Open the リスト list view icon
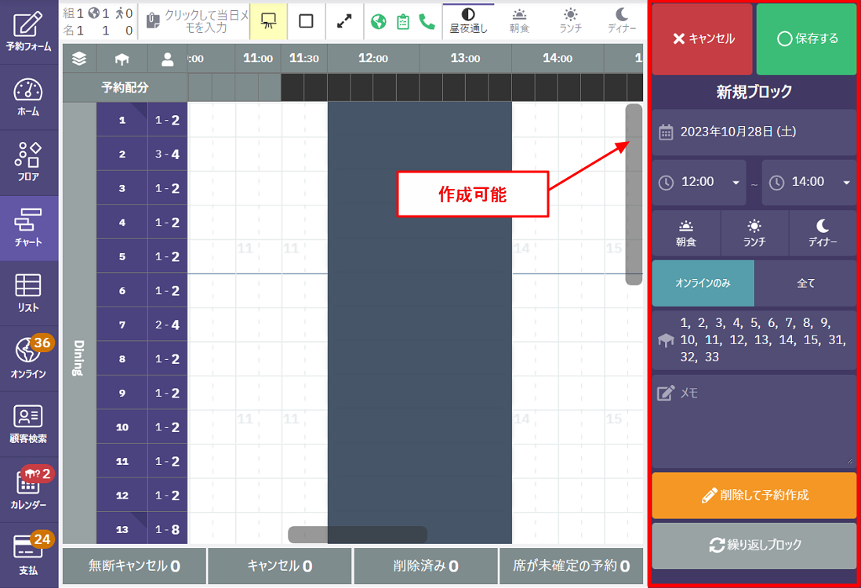 click(x=29, y=293)
